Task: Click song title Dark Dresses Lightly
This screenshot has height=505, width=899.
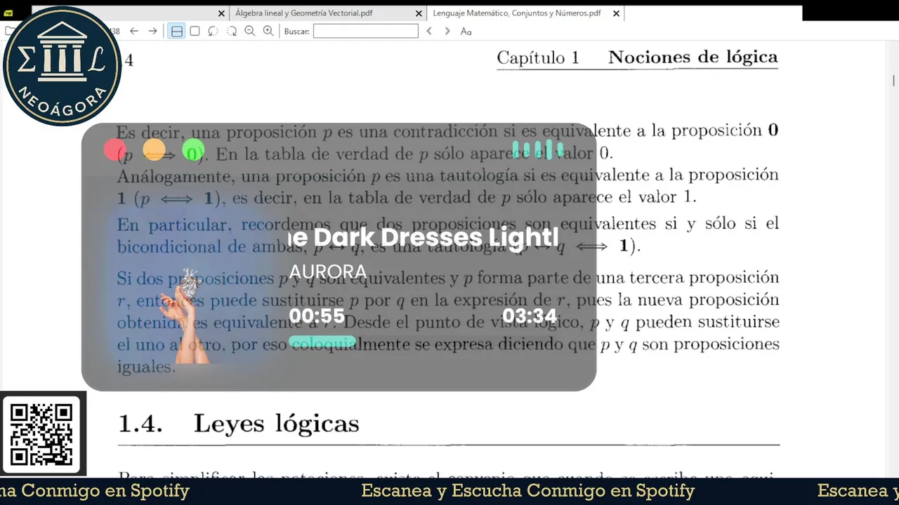Action: (x=424, y=238)
